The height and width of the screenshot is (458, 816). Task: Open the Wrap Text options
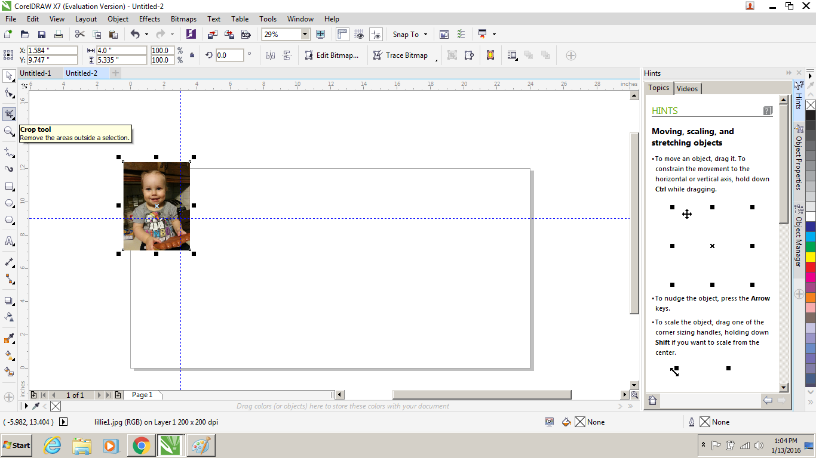point(512,55)
